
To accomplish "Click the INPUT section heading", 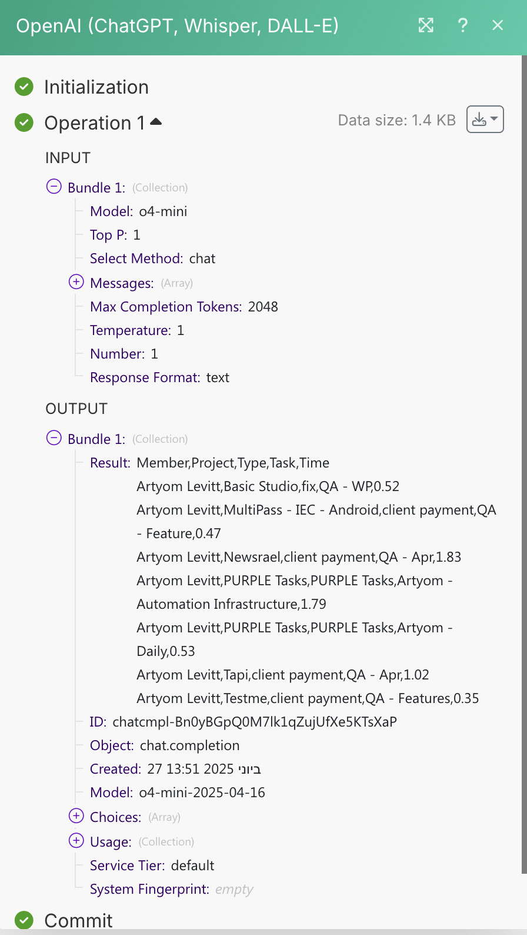I will (68, 158).
